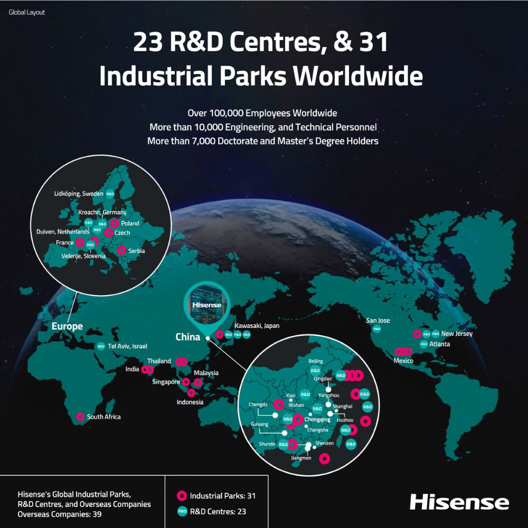
Task: Select the pink marker above the Indonesia label
Action: click(x=191, y=393)
